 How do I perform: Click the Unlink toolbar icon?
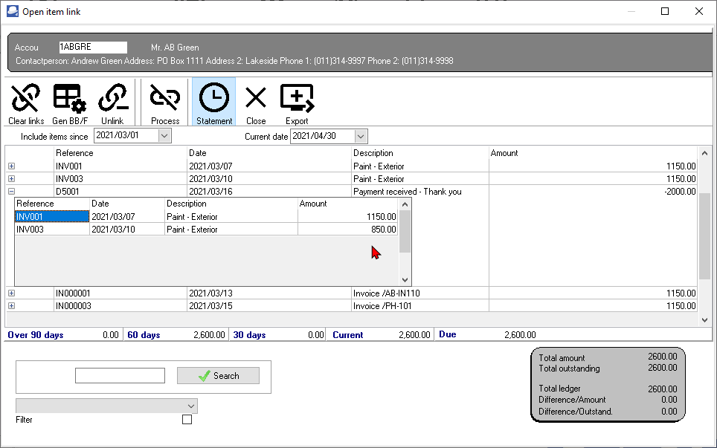coord(112,103)
